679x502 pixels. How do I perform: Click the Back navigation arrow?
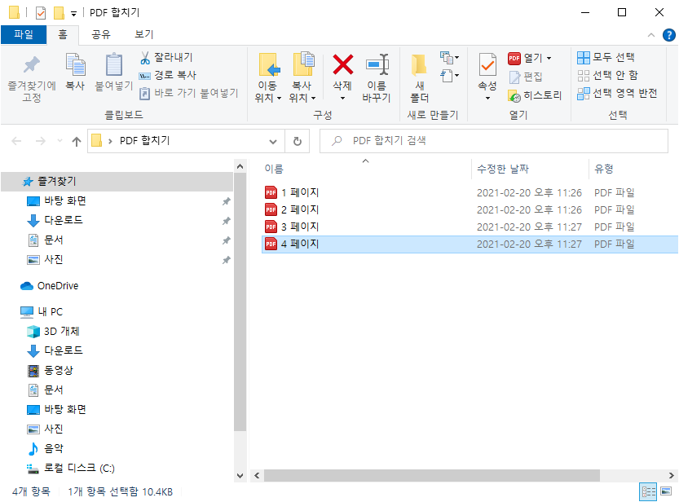point(16,141)
